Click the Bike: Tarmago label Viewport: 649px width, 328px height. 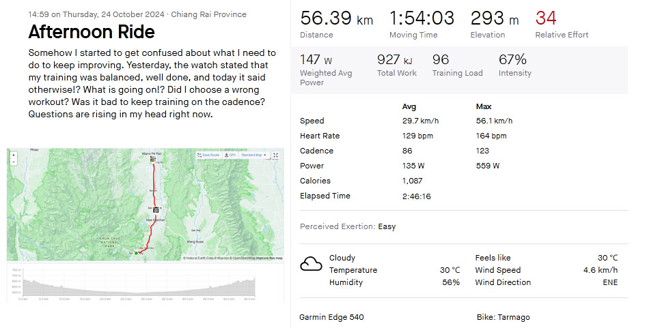(x=503, y=317)
